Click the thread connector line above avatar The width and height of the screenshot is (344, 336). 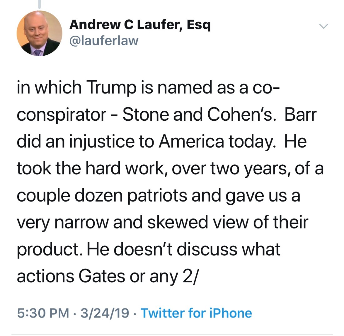[39, 4]
